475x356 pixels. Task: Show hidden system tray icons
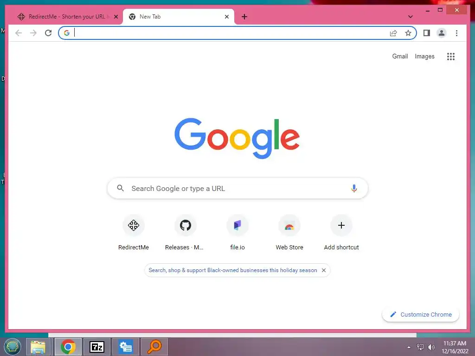tap(409, 347)
